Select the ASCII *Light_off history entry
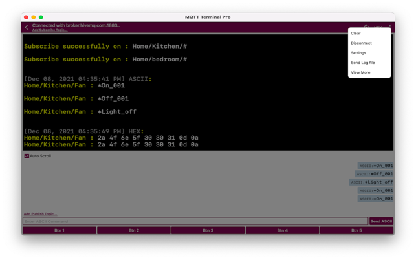This screenshot has height=260, width=416. click(x=371, y=182)
